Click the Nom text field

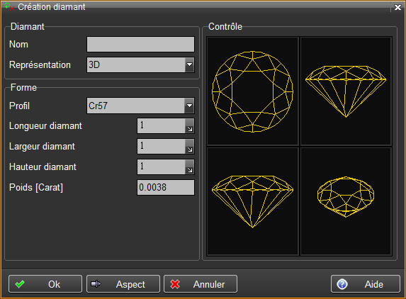140,44
